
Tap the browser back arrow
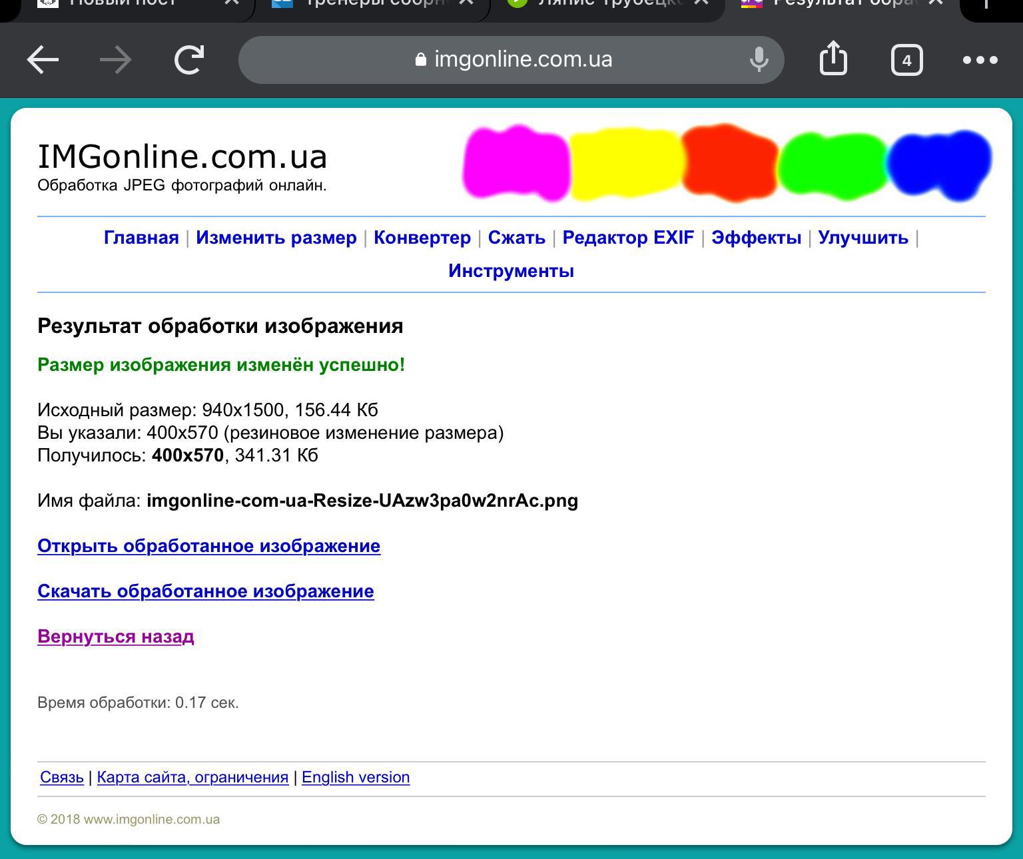tap(43, 60)
